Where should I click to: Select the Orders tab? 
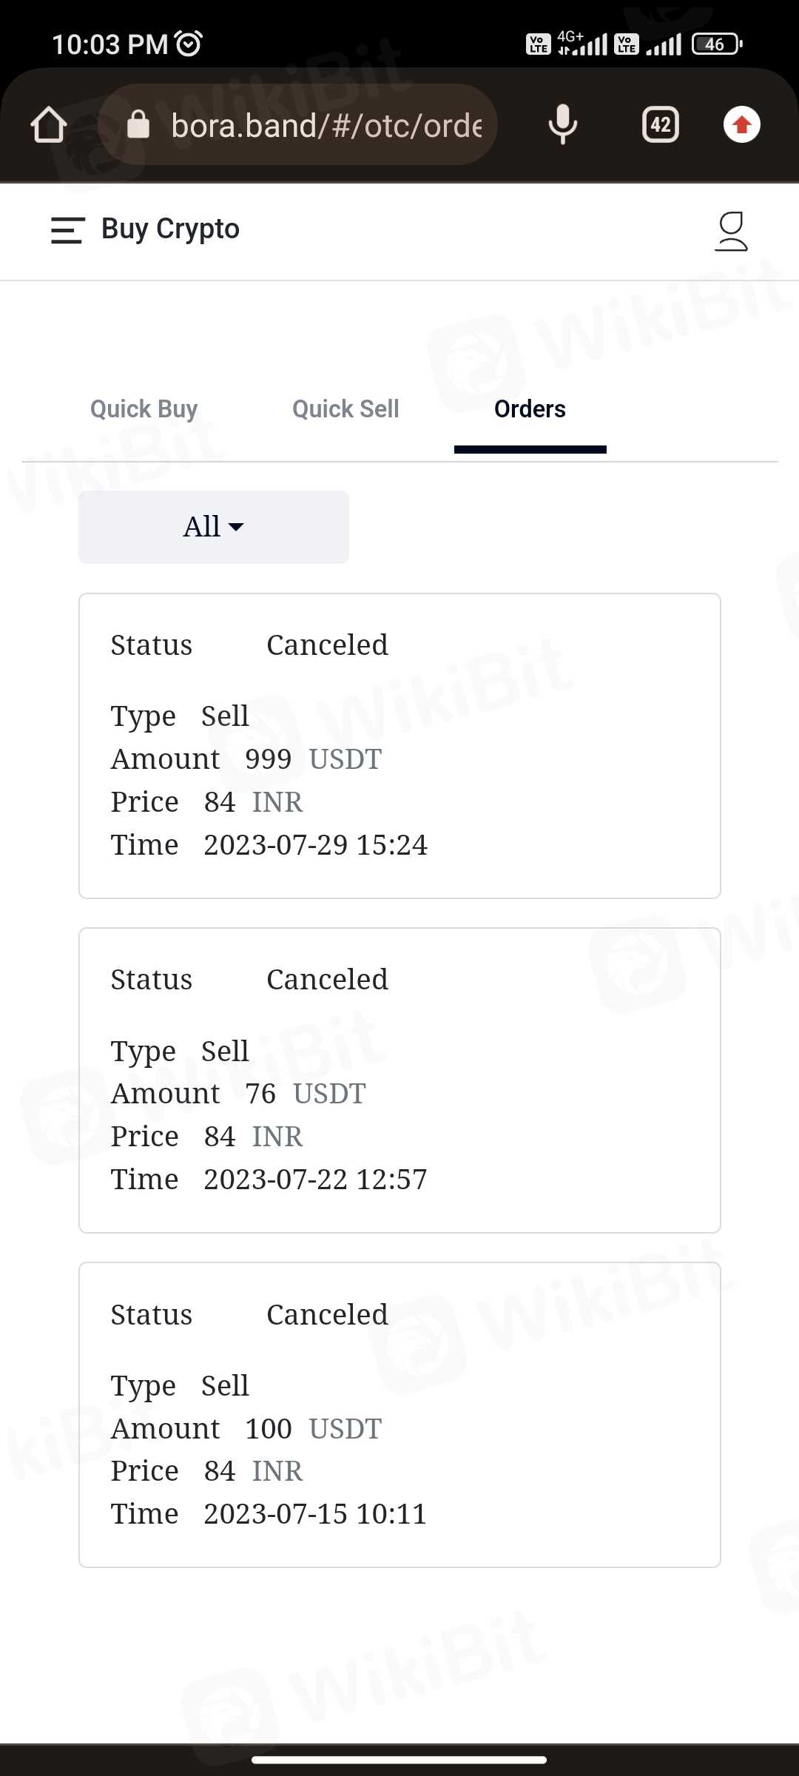530,409
